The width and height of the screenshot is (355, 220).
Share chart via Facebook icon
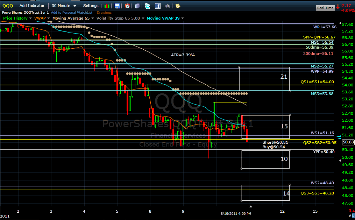158,6
